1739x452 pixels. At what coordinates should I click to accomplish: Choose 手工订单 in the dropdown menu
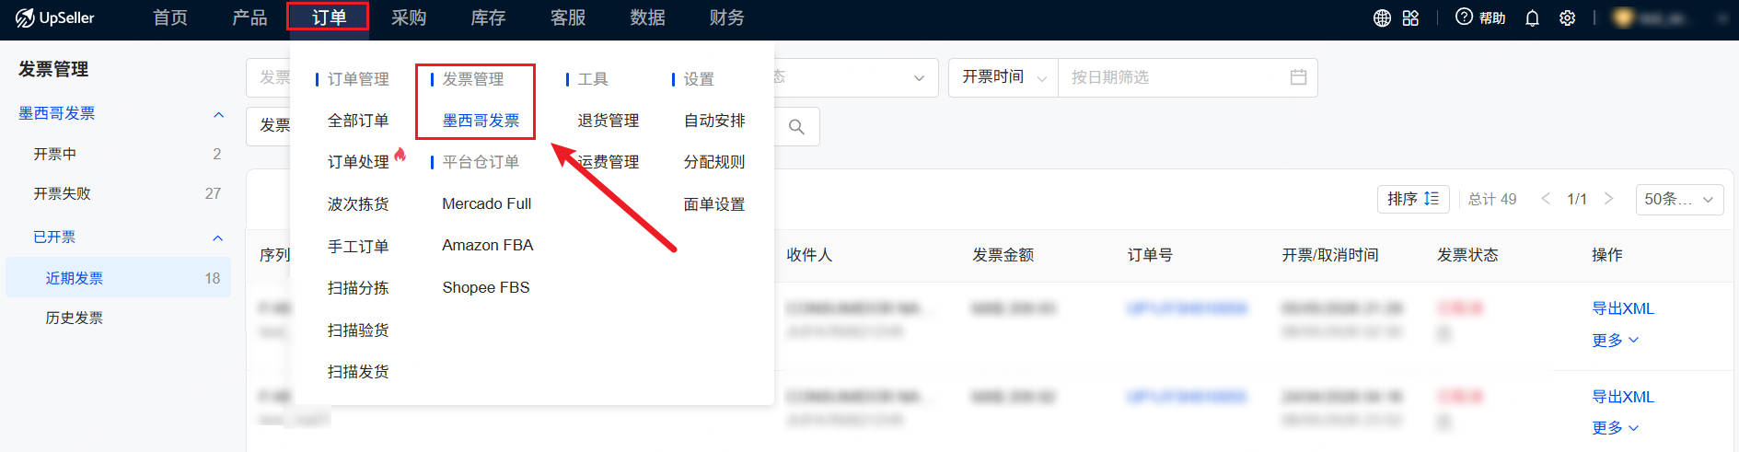click(x=358, y=247)
